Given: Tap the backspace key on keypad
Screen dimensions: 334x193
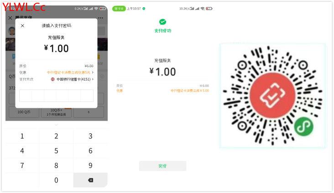Looking at the screenshot, I should tap(90, 180).
